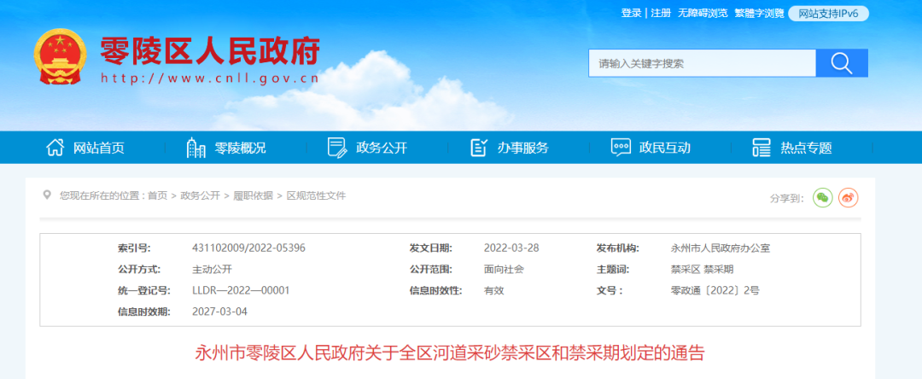922x379 pixels.
Task: Click the 网站支持IPv6 badge
Action: 828,13
